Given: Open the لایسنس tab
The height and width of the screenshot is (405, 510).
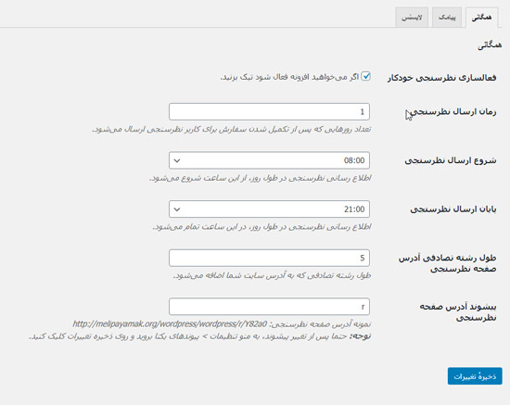Looking at the screenshot, I should point(412,18).
